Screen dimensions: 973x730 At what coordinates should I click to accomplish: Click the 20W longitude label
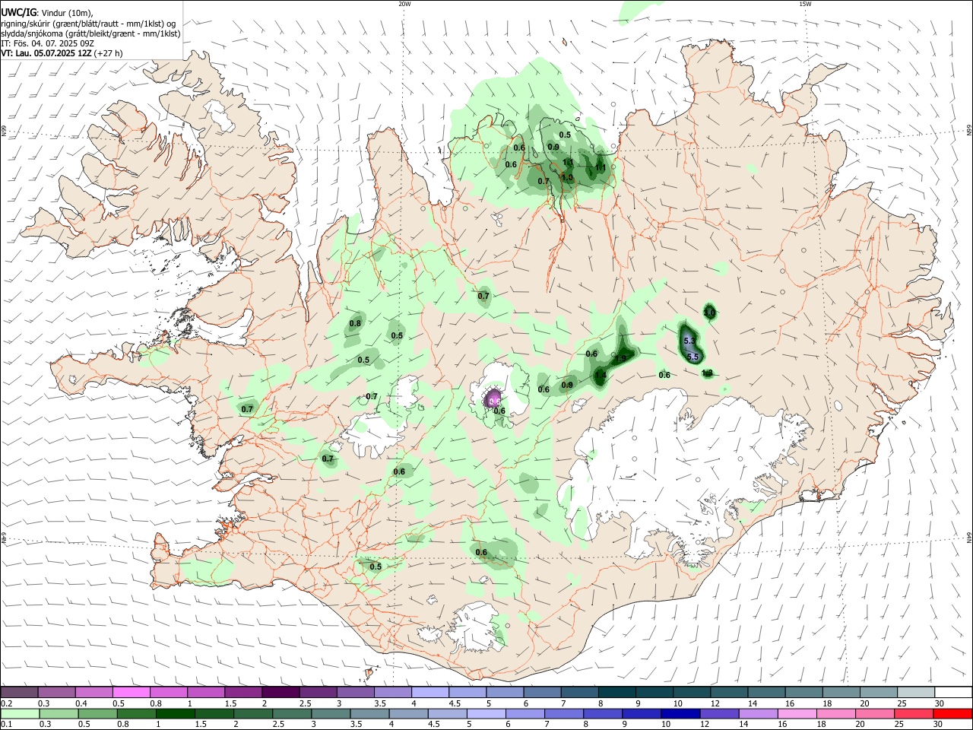pyautogui.click(x=404, y=4)
